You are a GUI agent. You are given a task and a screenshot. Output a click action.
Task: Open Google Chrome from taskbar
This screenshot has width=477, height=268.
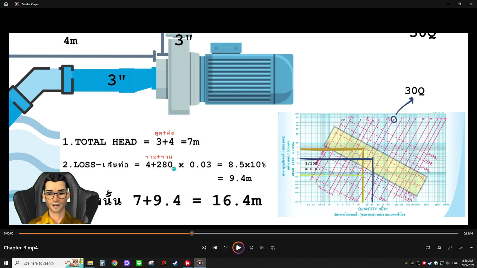(115, 263)
